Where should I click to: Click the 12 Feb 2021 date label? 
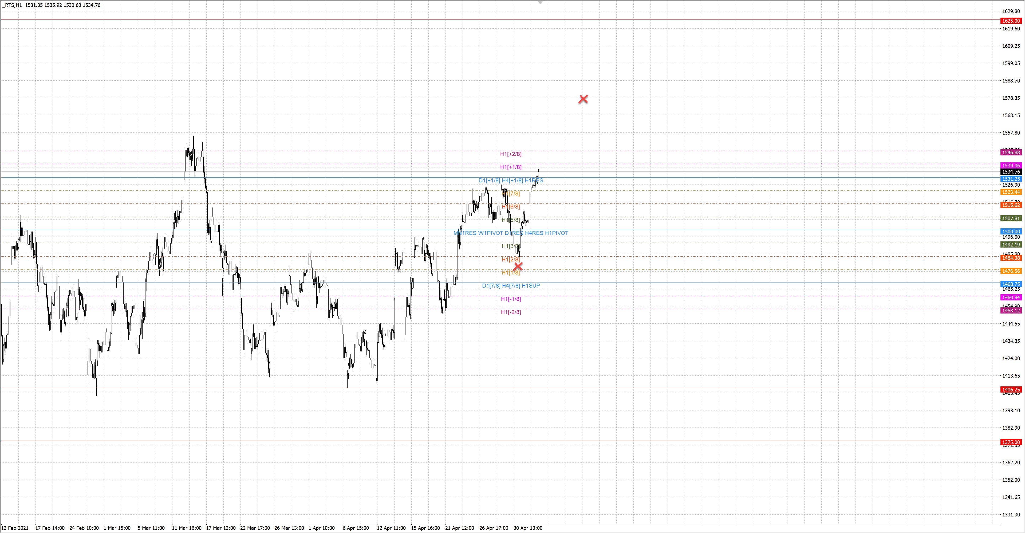click(15, 528)
